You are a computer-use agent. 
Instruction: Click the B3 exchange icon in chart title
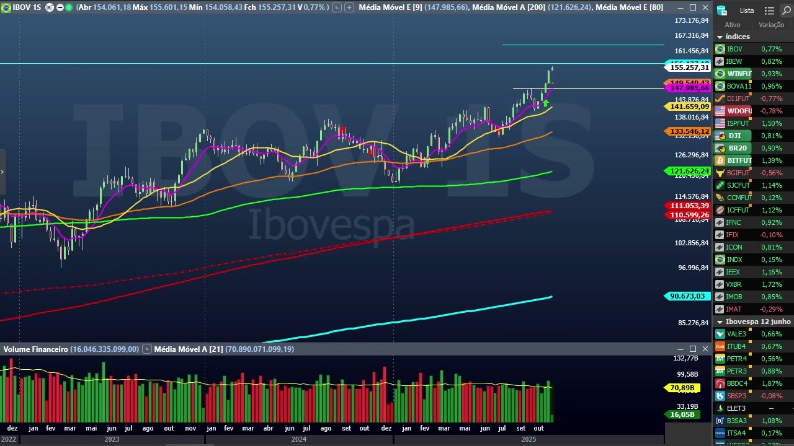click(x=50, y=7)
